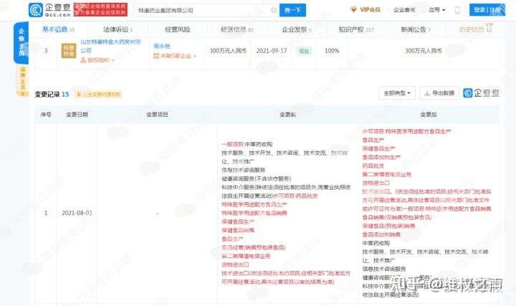Viewport: 516px width, 306px height.
Task: Click 中草药收购 in the 变更前 column
Action: [258, 145]
